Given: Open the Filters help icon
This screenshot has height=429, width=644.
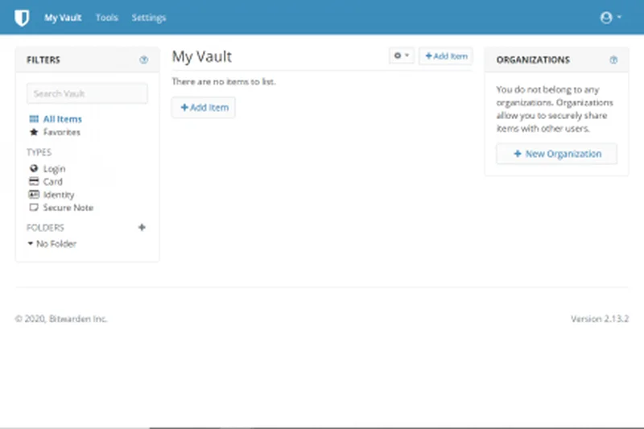Looking at the screenshot, I should (143, 60).
